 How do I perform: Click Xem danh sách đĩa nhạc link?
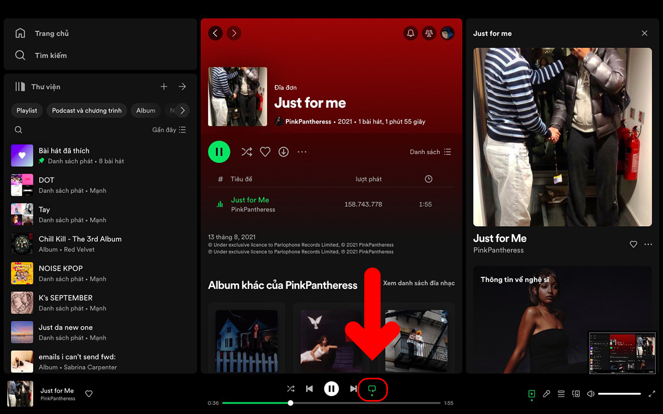[419, 283]
